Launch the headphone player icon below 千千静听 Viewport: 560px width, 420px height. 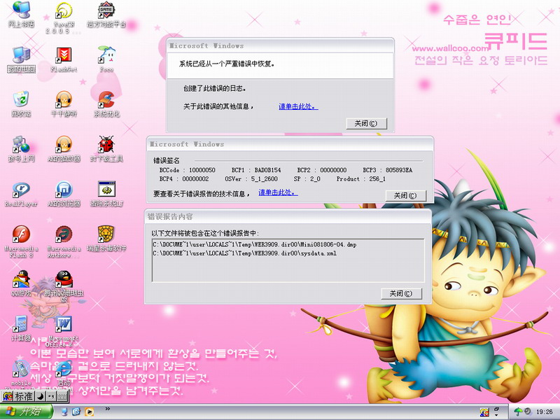click(x=64, y=149)
